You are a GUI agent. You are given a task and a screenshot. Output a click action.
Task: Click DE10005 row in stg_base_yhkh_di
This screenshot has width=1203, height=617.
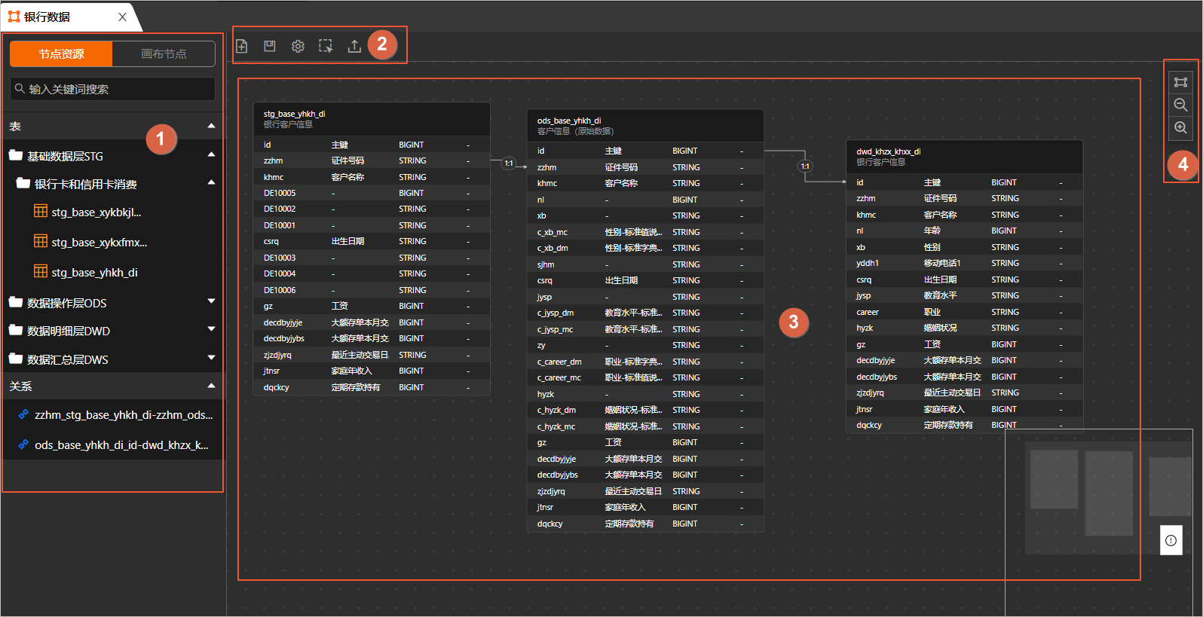click(x=372, y=193)
